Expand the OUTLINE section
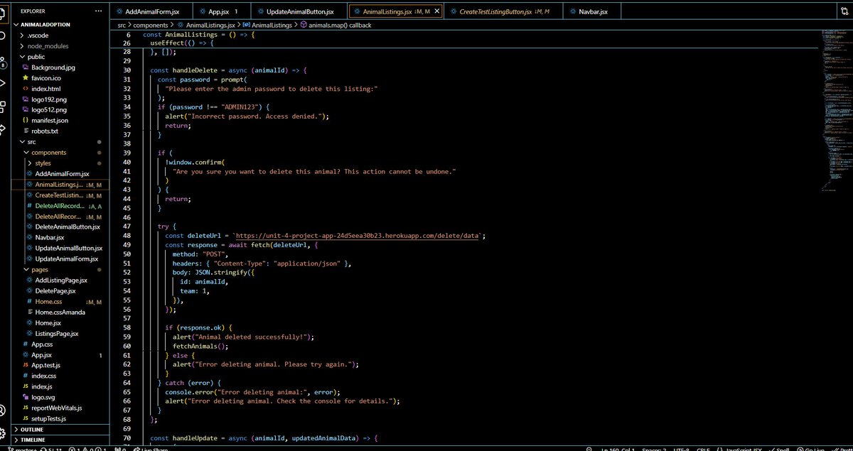 point(60,430)
